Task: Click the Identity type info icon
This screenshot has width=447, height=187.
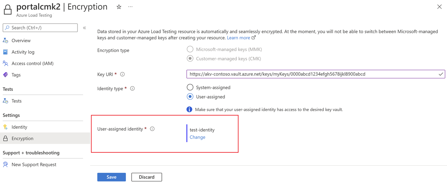Action: 132,88
